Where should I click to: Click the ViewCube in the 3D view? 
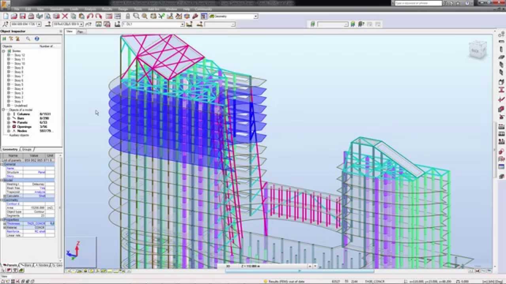[477, 49]
